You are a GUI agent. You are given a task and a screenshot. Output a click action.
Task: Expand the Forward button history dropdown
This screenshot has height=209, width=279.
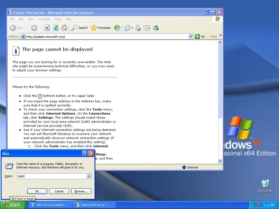click(40, 28)
